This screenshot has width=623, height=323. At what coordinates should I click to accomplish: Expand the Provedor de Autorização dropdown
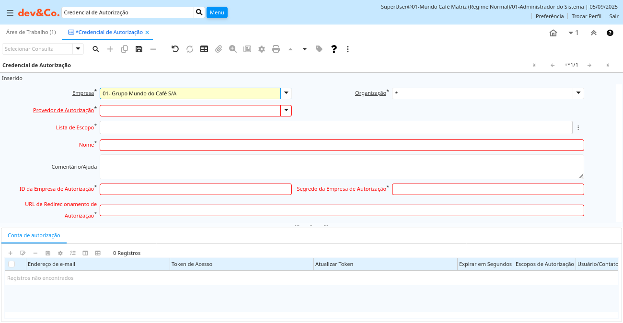coord(286,111)
